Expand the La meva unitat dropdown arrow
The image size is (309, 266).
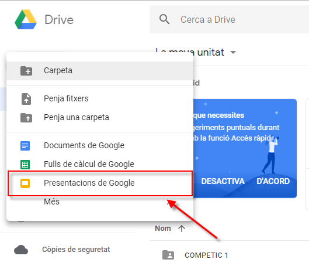(x=233, y=52)
